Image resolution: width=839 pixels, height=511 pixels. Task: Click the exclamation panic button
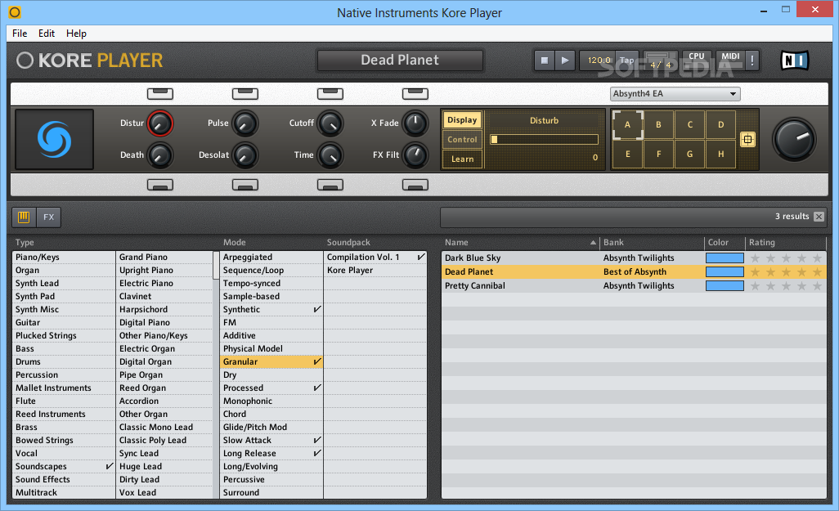752,61
